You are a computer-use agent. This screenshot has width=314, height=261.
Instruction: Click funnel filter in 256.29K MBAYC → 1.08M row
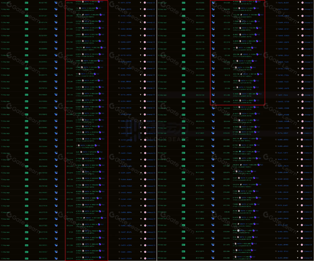pyautogui.click(x=298, y=55)
